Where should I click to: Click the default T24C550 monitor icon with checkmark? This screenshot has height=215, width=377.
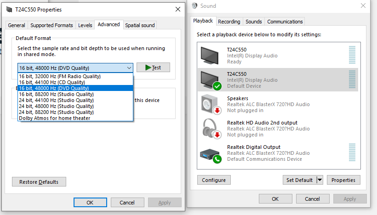(x=211, y=80)
